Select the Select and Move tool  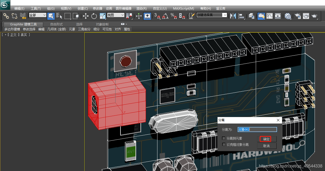(x=86, y=16)
